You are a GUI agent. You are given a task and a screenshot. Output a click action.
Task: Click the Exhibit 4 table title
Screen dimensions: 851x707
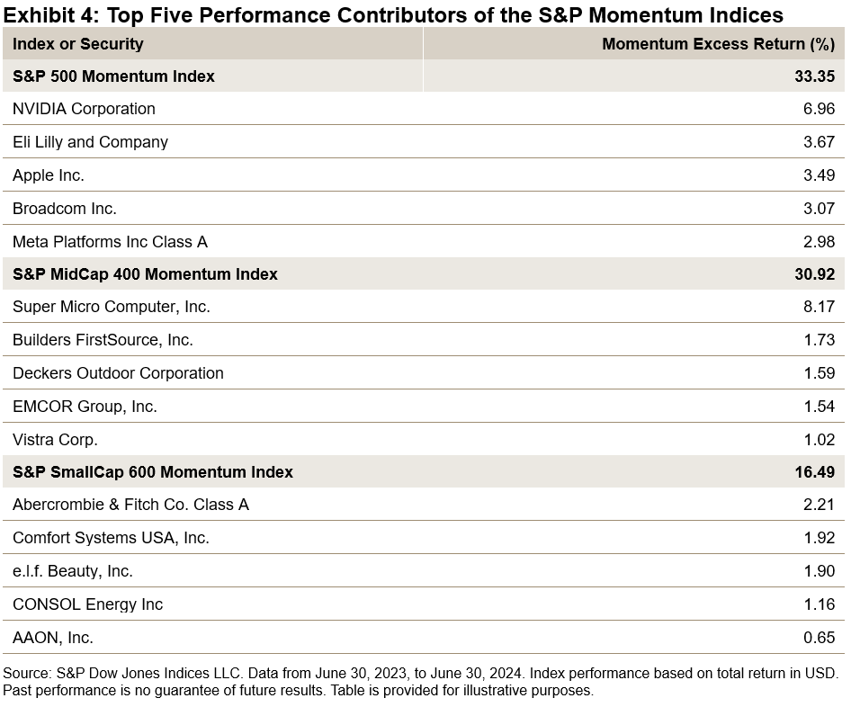[393, 14]
